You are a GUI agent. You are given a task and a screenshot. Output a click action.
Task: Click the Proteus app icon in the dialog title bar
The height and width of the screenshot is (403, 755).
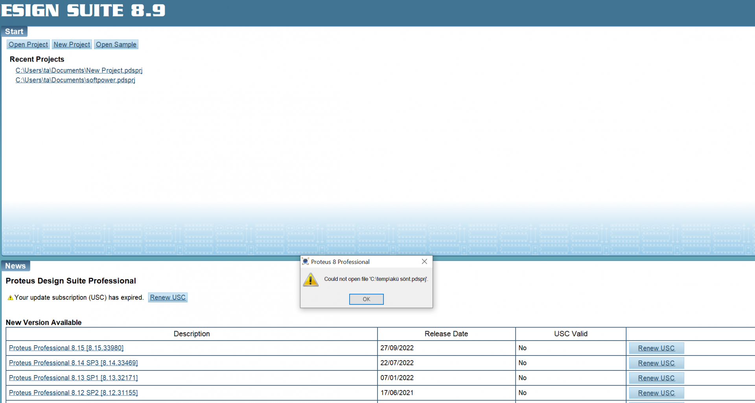tap(305, 262)
